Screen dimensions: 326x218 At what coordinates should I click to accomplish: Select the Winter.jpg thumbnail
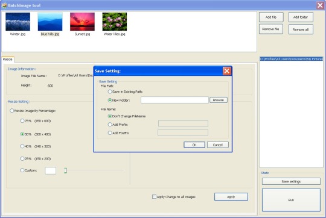click(18, 22)
